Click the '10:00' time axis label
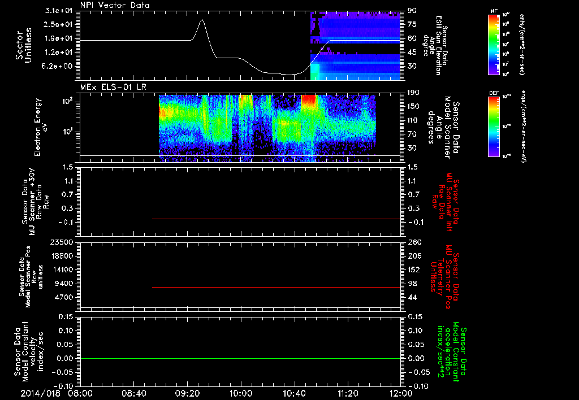Screen dimensions: 579x400 pos(241,393)
